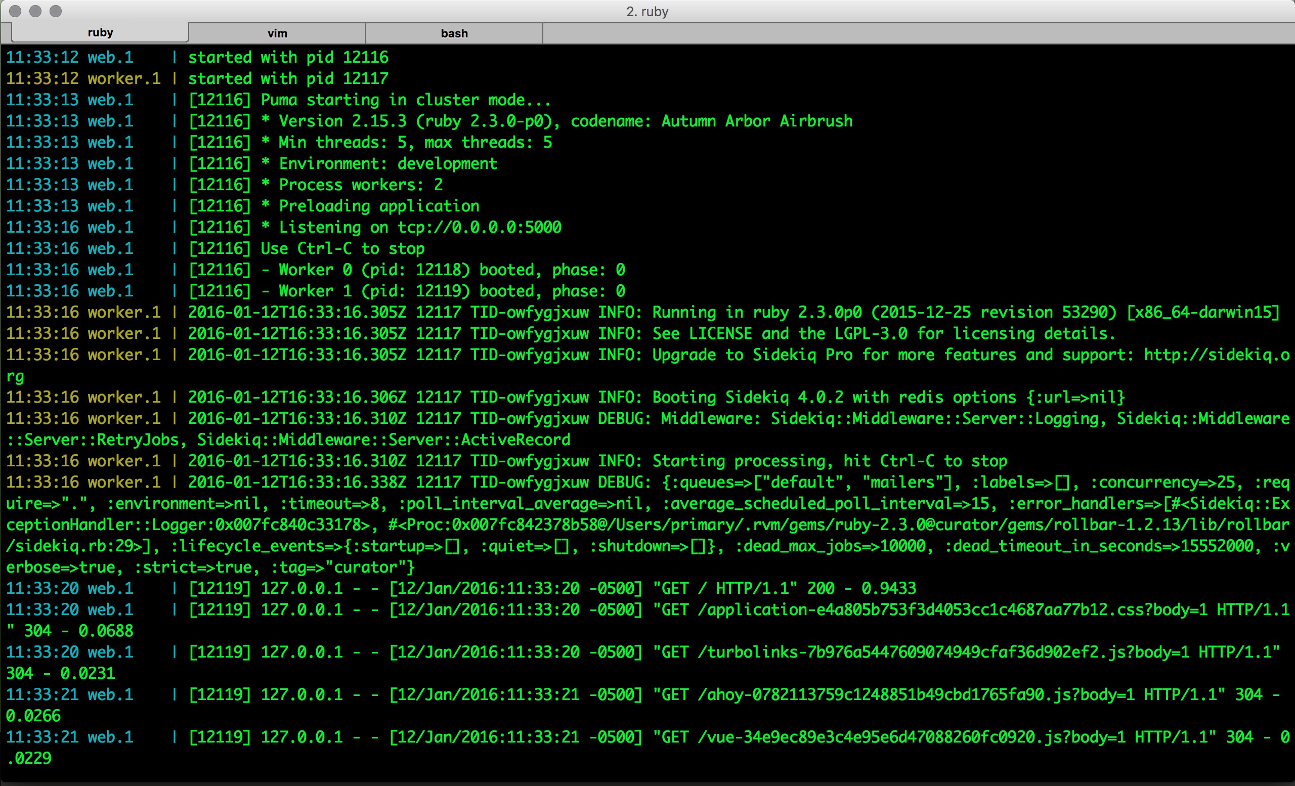This screenshot has width=1295, height=786.
Task: Click ':queues=>["default", "mailers"]' text
Action: 812,483
